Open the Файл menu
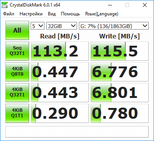 (8, 14)
